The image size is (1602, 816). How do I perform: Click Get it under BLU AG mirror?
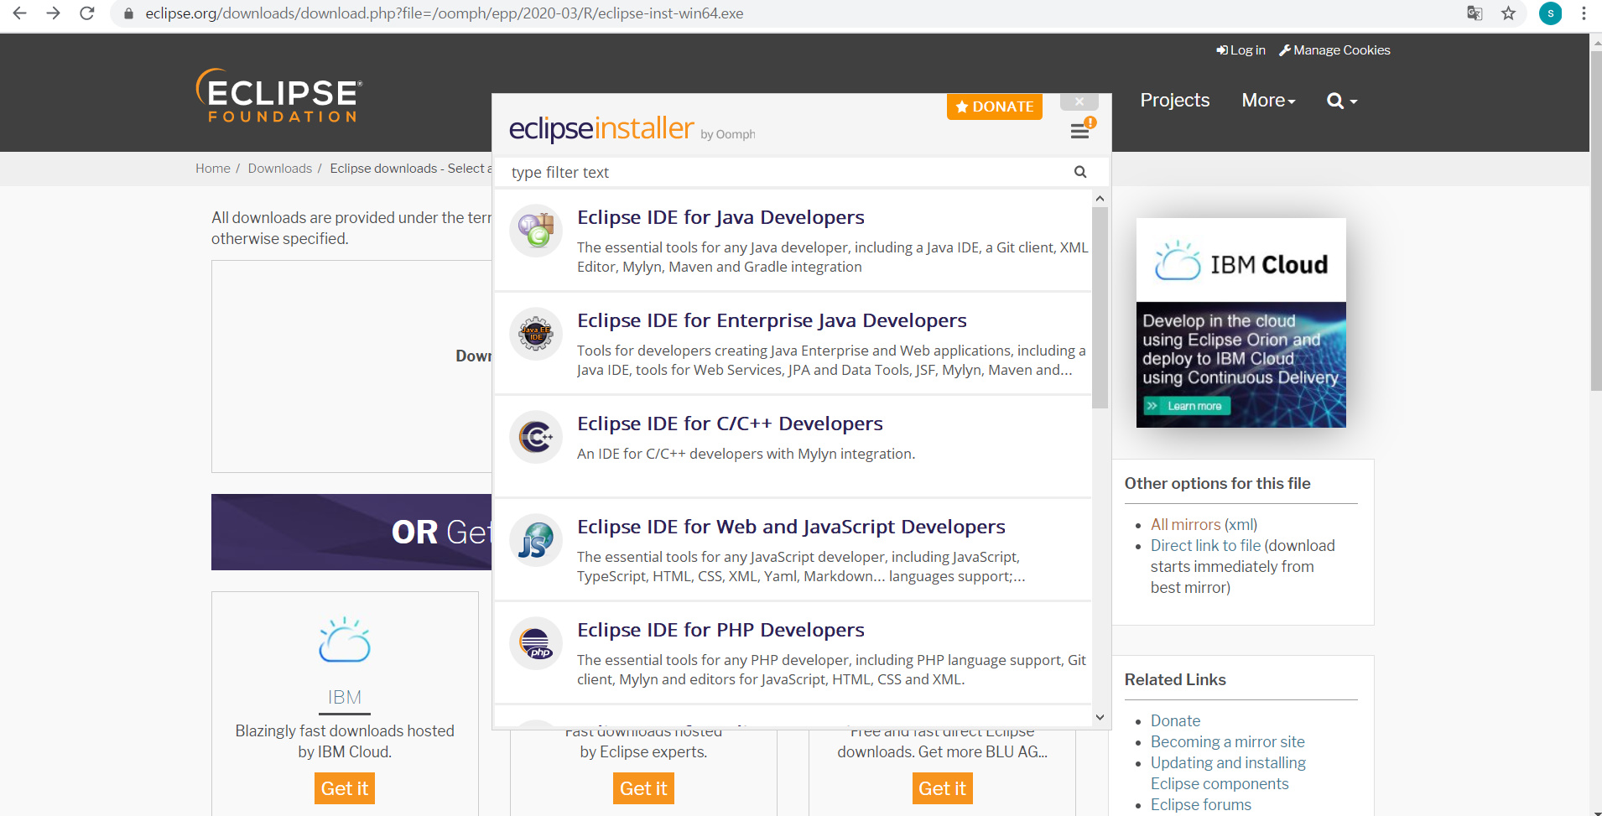(x=942, y=788)
